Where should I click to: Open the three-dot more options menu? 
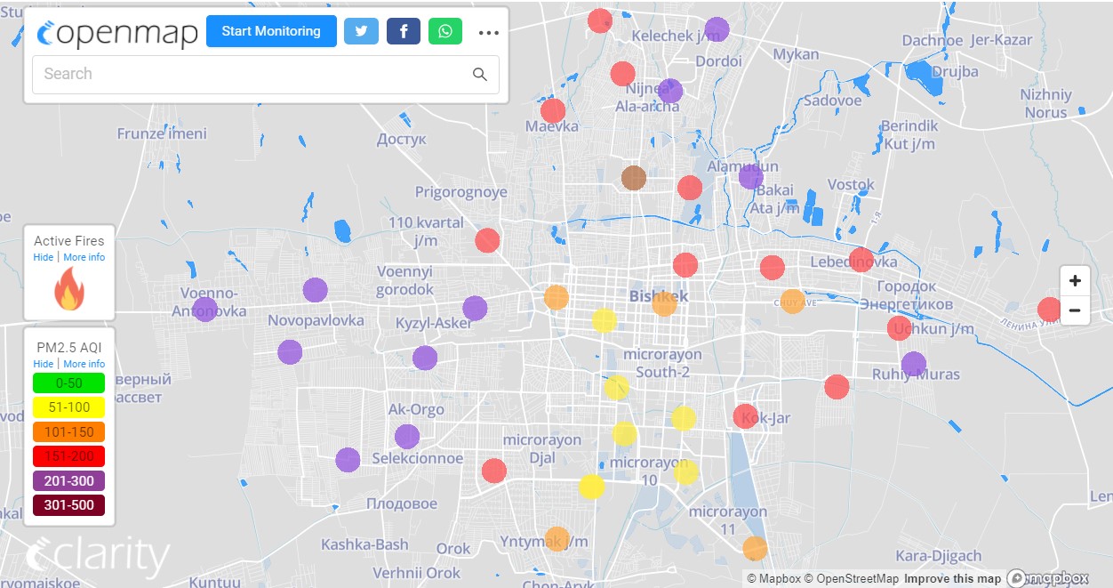coord(489,33)
